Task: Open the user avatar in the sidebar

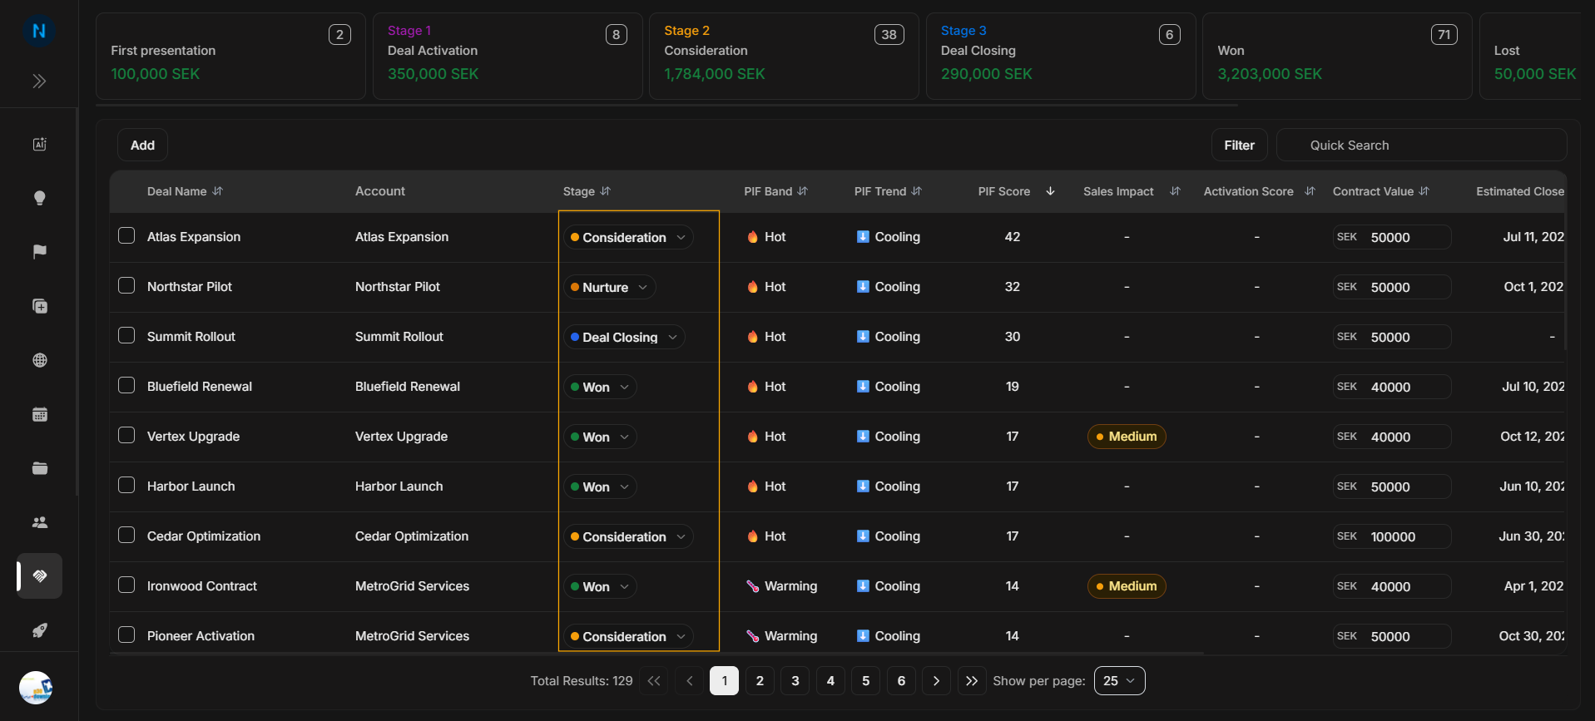Action: point(36,688)
